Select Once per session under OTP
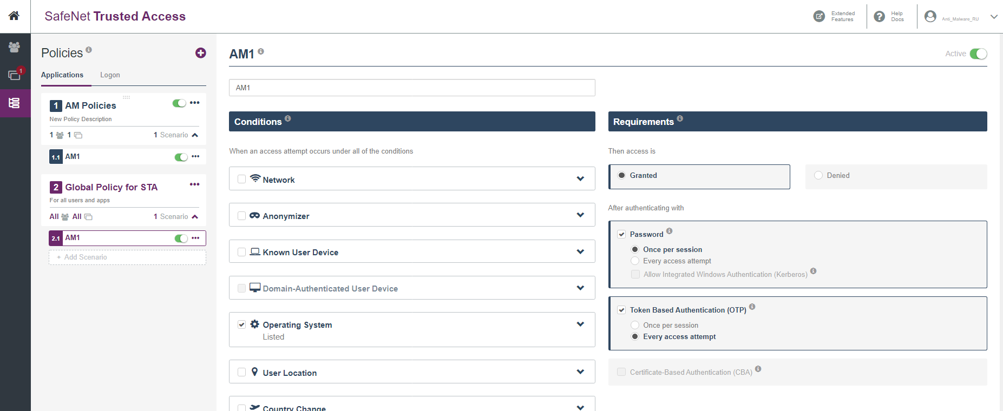 click(x=635, y=325)
